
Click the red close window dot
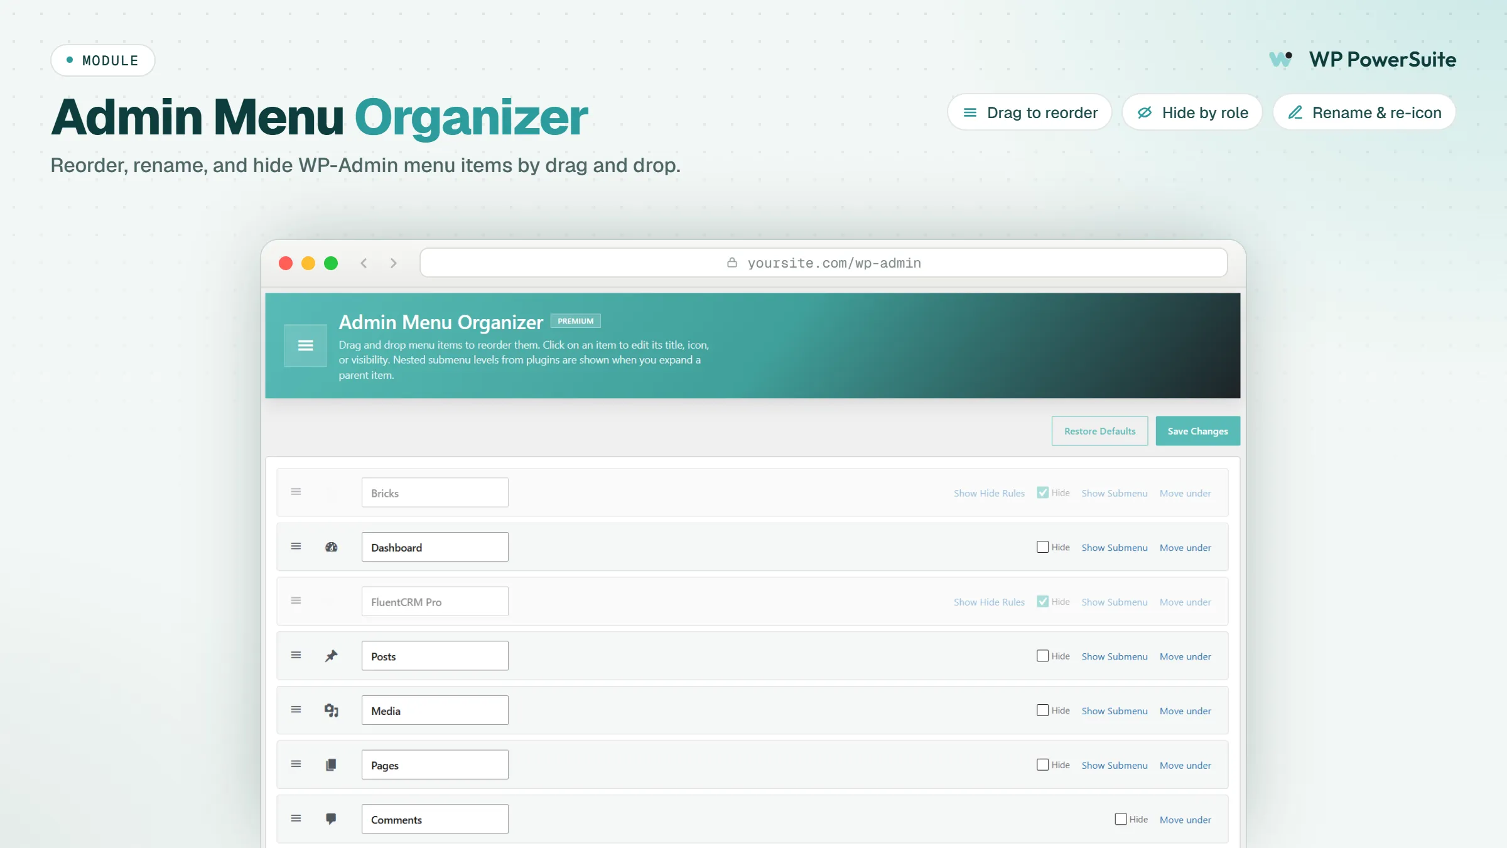[x=286, y=263]
